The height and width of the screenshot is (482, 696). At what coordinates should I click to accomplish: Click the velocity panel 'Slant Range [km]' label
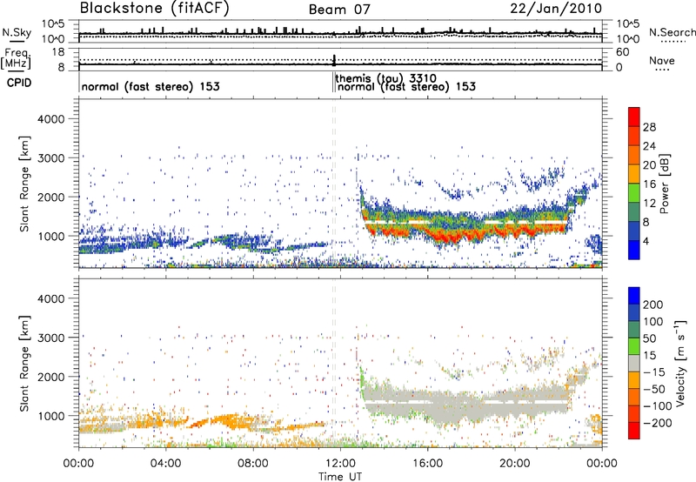tap(24, 363)
